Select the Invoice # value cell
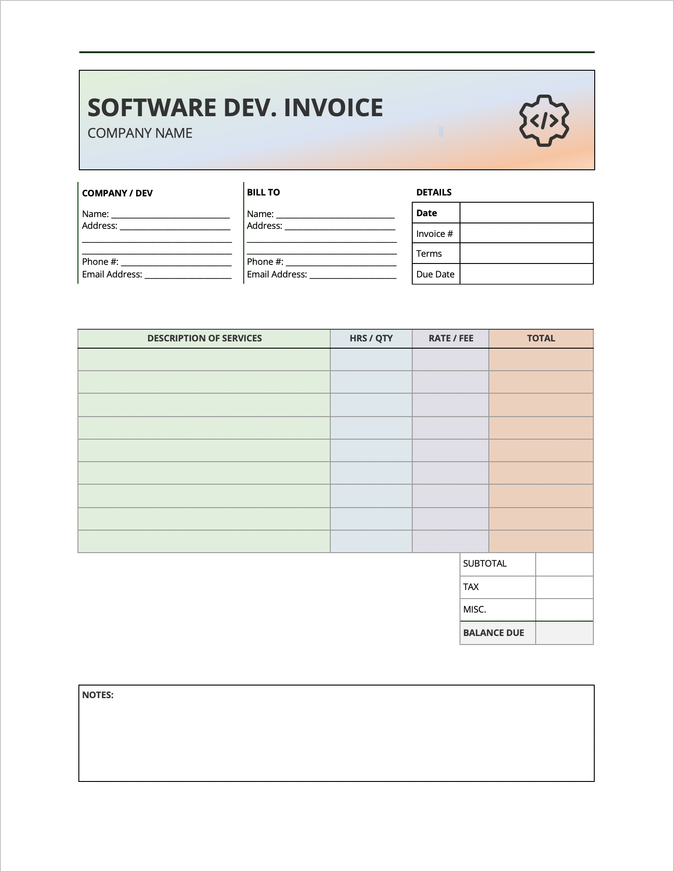Screen dimensions: 674x872 (526, 233)
